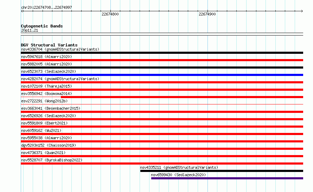Click the blue bar of nsv6523073
The image size is (313, 192).
(162, 75)
